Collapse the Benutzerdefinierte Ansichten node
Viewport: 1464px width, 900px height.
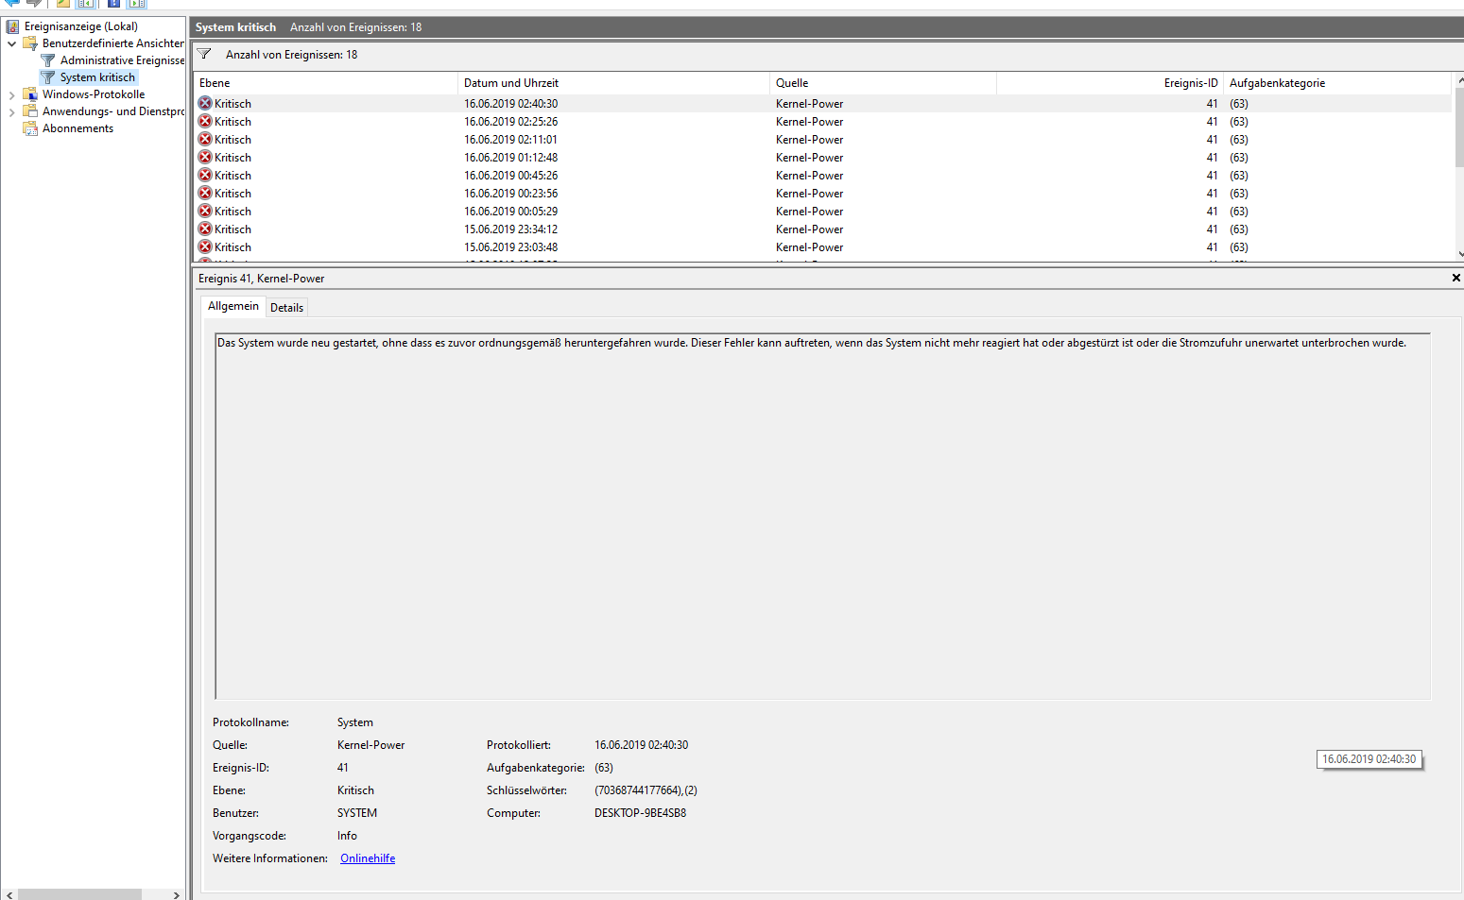coord(11,43)
